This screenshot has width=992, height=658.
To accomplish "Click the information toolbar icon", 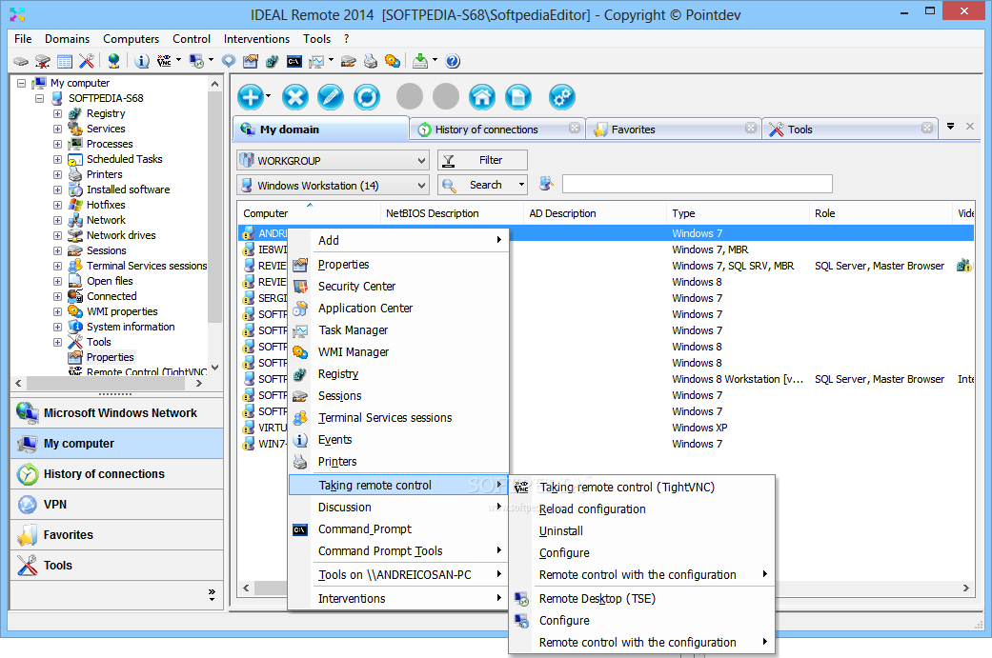I will point(142,61).
